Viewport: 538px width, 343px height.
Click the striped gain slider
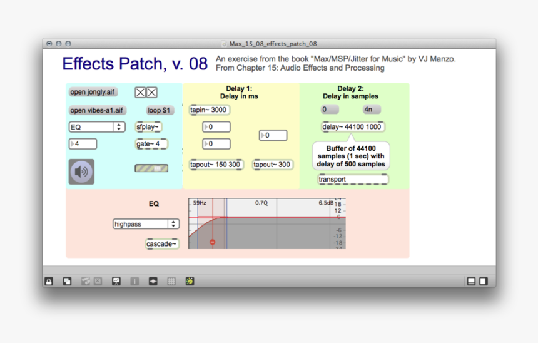tap(151, 168)
